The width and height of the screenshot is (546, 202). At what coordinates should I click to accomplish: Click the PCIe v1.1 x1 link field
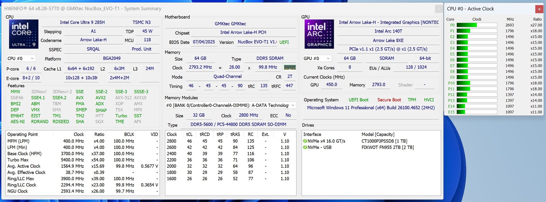(x=388, y=49)
